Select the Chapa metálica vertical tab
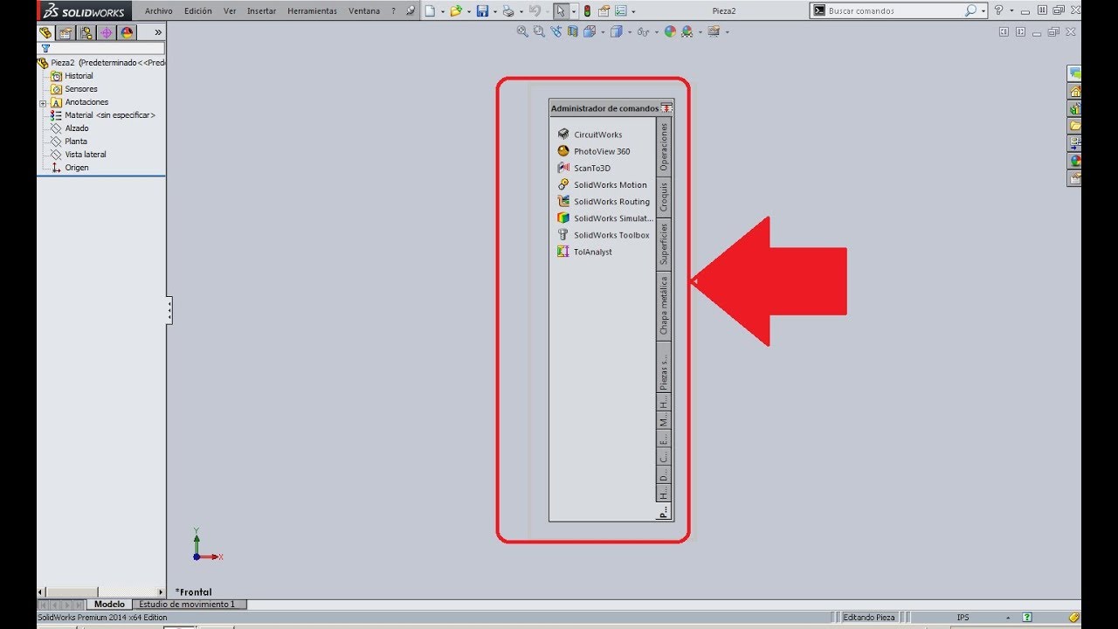Viewport: 1118px width, 629px height. 664,306
